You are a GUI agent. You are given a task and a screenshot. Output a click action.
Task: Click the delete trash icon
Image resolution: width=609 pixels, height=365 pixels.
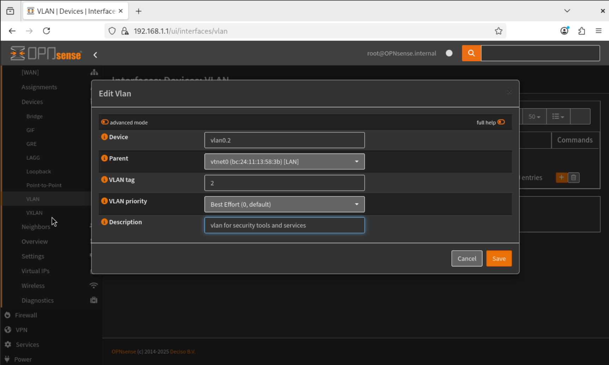[x=574, y=177]
